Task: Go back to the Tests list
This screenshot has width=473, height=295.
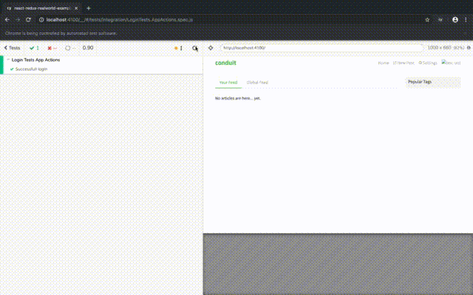Action: click(12, 48)
